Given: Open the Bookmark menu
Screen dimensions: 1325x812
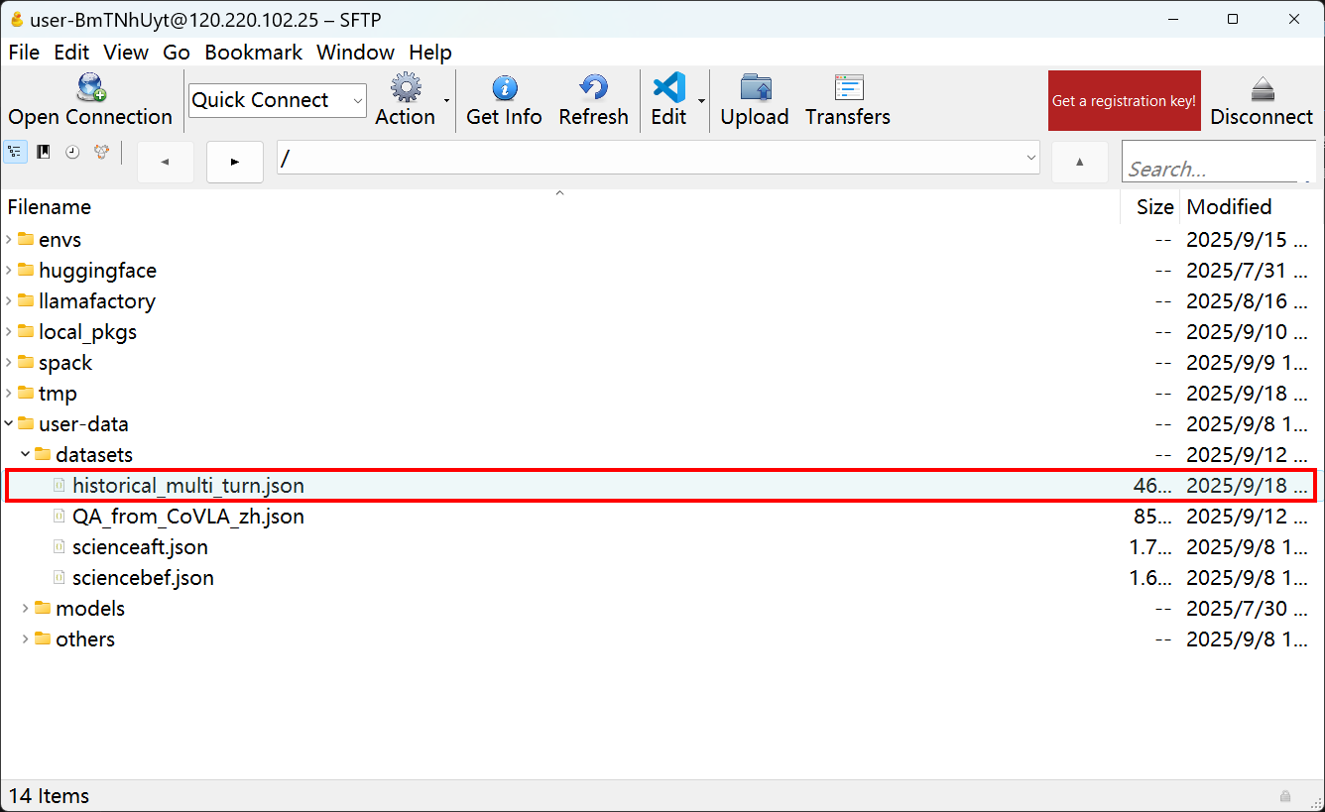Looking at the screenshot, I should click(253, 53).
